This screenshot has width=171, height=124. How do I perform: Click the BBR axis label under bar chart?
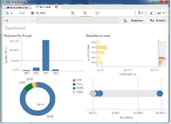[27, 73]
